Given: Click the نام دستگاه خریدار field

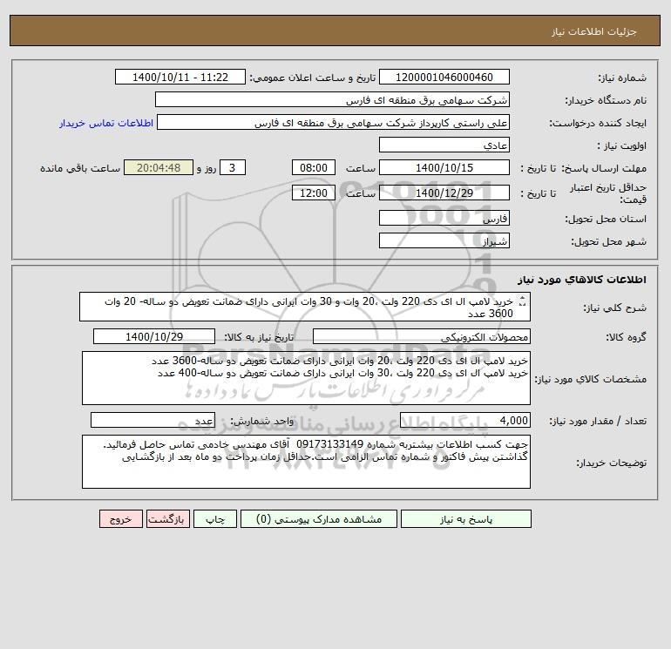Looking at the screenshot, I should (x=332, y=99).
